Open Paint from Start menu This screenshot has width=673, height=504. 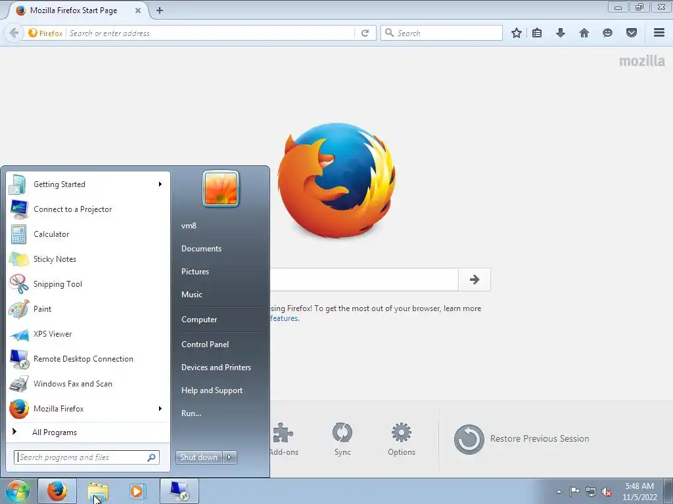[x=89, y=308]
